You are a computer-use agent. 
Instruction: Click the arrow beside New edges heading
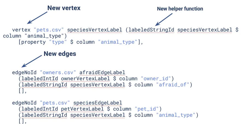pos(32,61)
